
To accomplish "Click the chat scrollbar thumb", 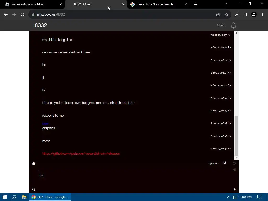I will click(236, 135).
